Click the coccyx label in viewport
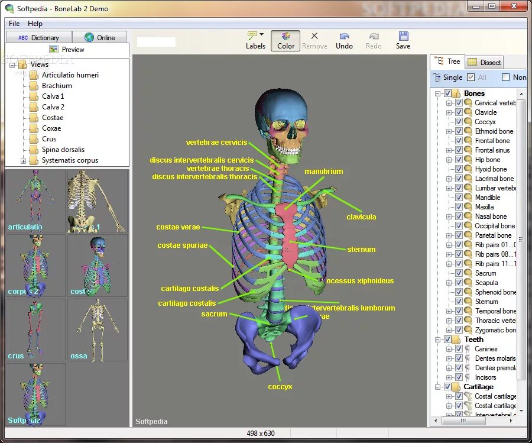The height and width of the screenshot is (443, 532). (280, 387)
